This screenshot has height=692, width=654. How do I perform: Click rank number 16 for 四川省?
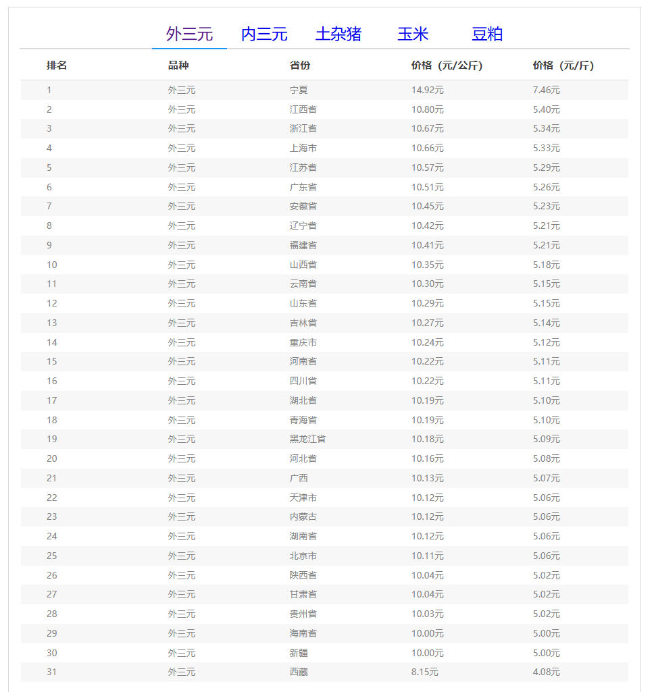pos(52,381)
